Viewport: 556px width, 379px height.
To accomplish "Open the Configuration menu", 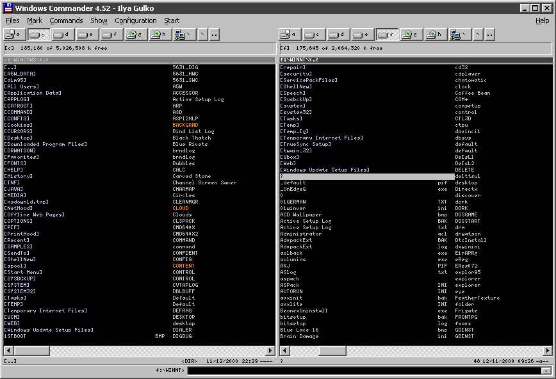I will pos(135,20).
